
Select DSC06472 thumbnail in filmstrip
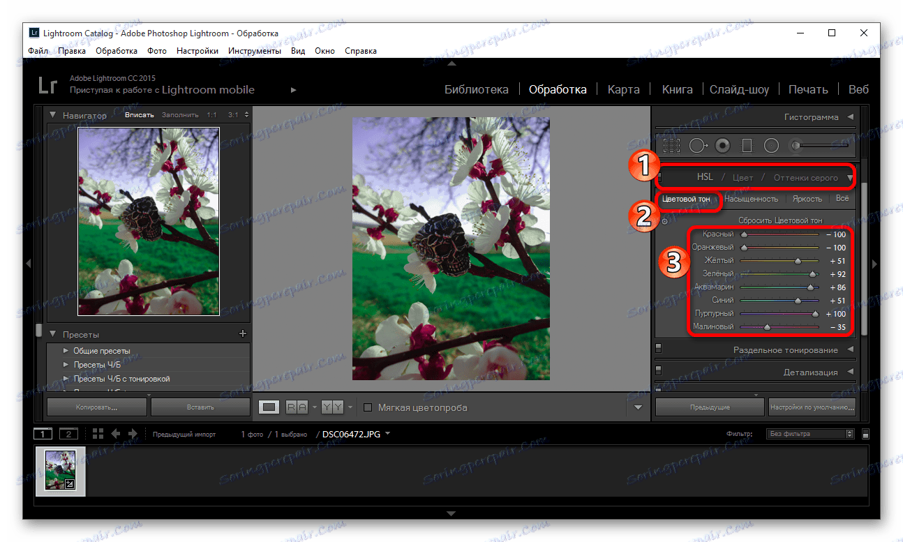coord(60,471)
